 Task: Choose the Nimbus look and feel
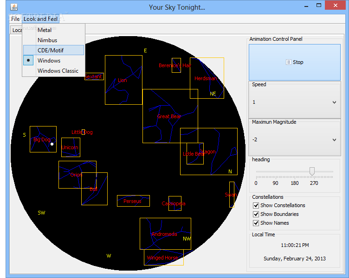(x=53, y=40)
